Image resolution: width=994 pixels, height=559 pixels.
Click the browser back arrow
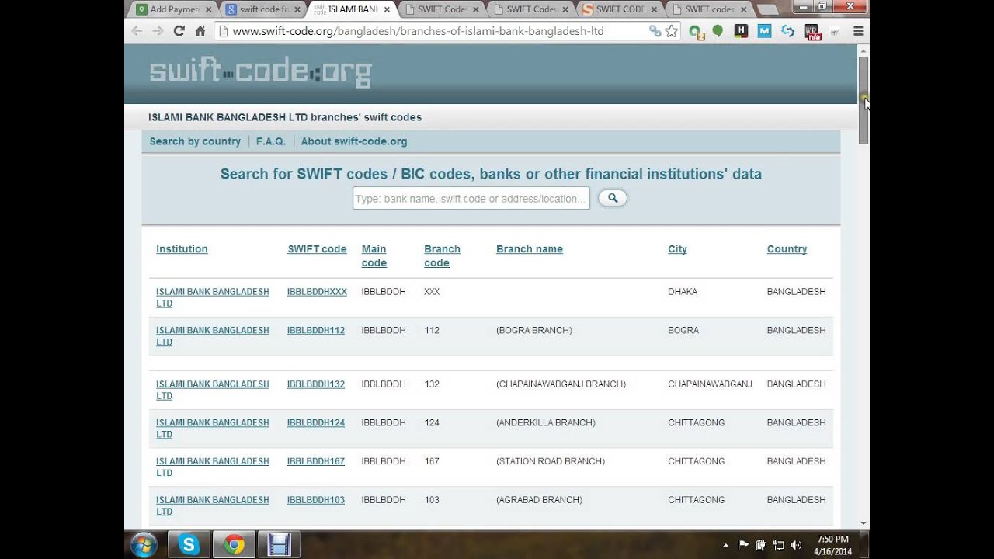137,31
